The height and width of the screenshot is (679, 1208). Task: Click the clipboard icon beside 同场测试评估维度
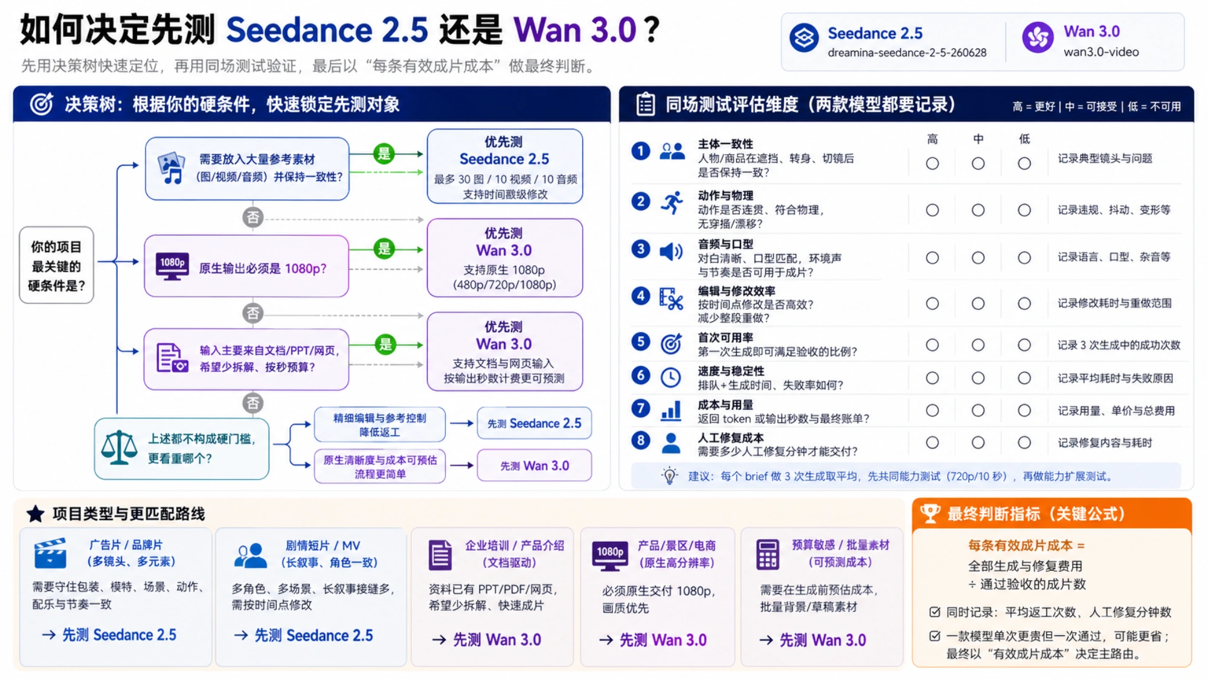pos(645,104)
